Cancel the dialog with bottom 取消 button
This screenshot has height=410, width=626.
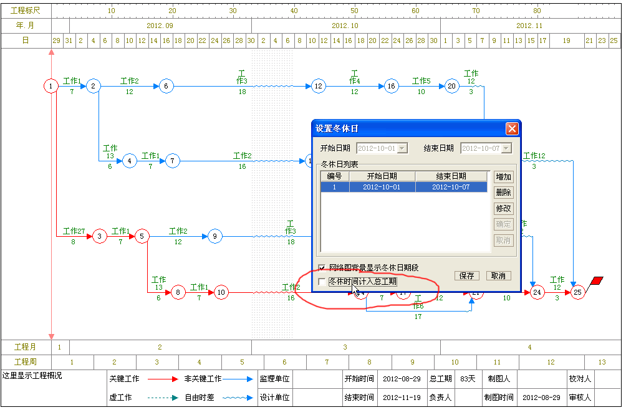pyautogui.click(x=498, y=275)
